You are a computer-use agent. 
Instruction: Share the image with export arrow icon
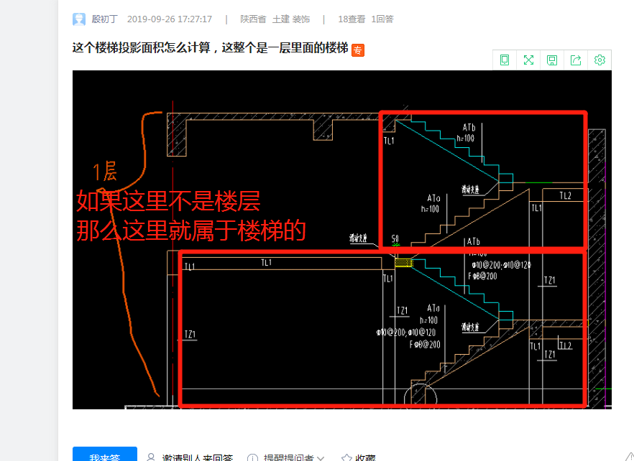576,60
